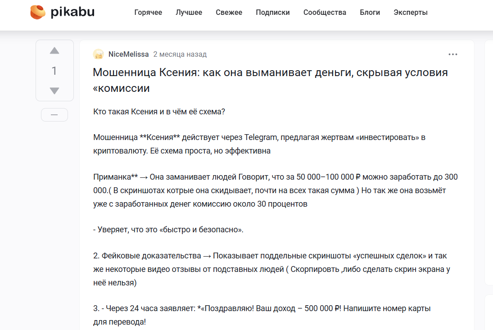493x330 pixels.
Task: Click the "2 месяца назад" timestamp
Action: pos(180,54)
